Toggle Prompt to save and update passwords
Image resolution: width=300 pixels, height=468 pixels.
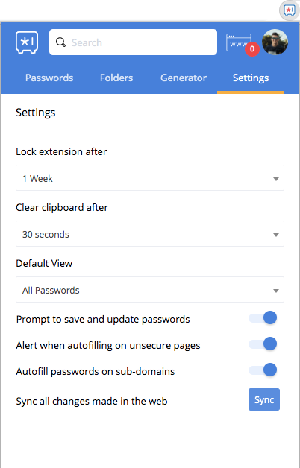pyautogui.click(x=263, y=318)
